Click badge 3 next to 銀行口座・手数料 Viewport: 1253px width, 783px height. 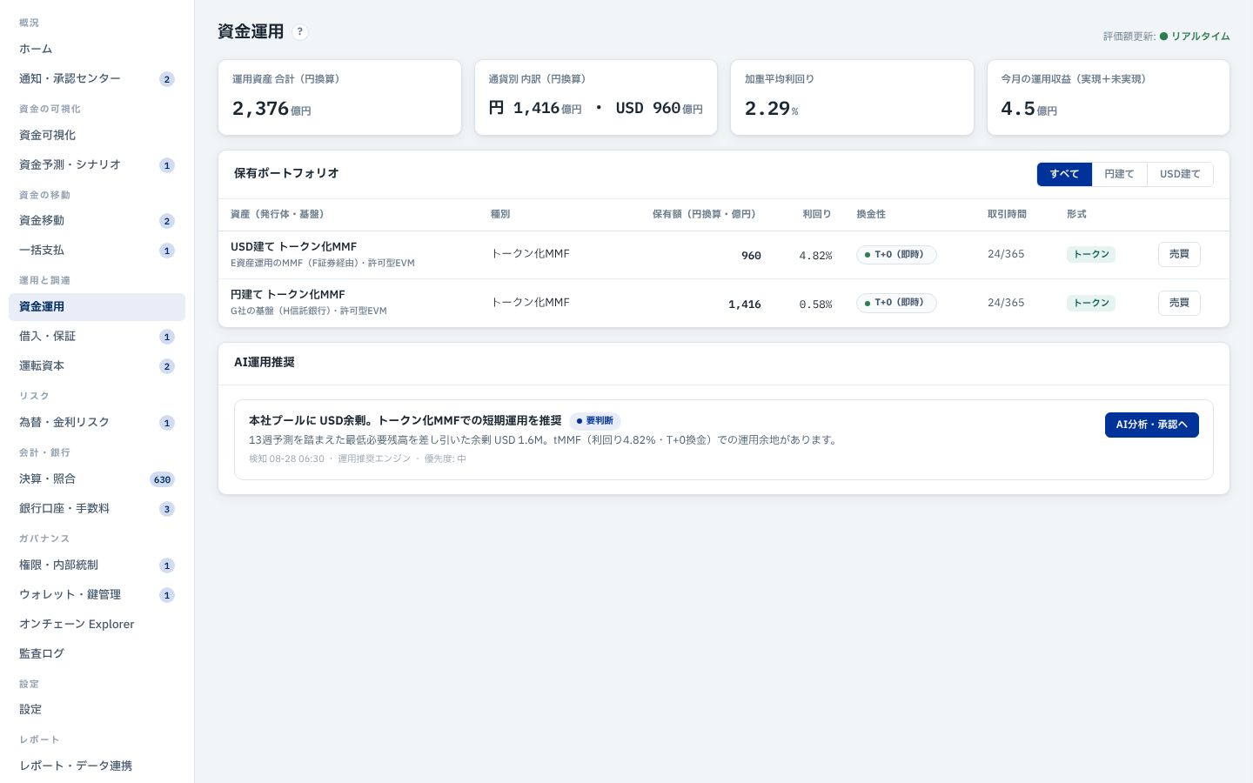coord(167,509)
